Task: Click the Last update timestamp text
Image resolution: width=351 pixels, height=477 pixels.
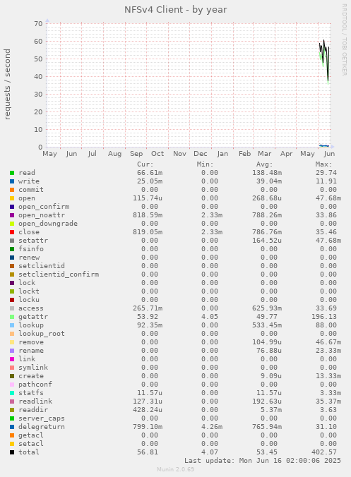Action: pyautogui.click(x=263, y=461)
